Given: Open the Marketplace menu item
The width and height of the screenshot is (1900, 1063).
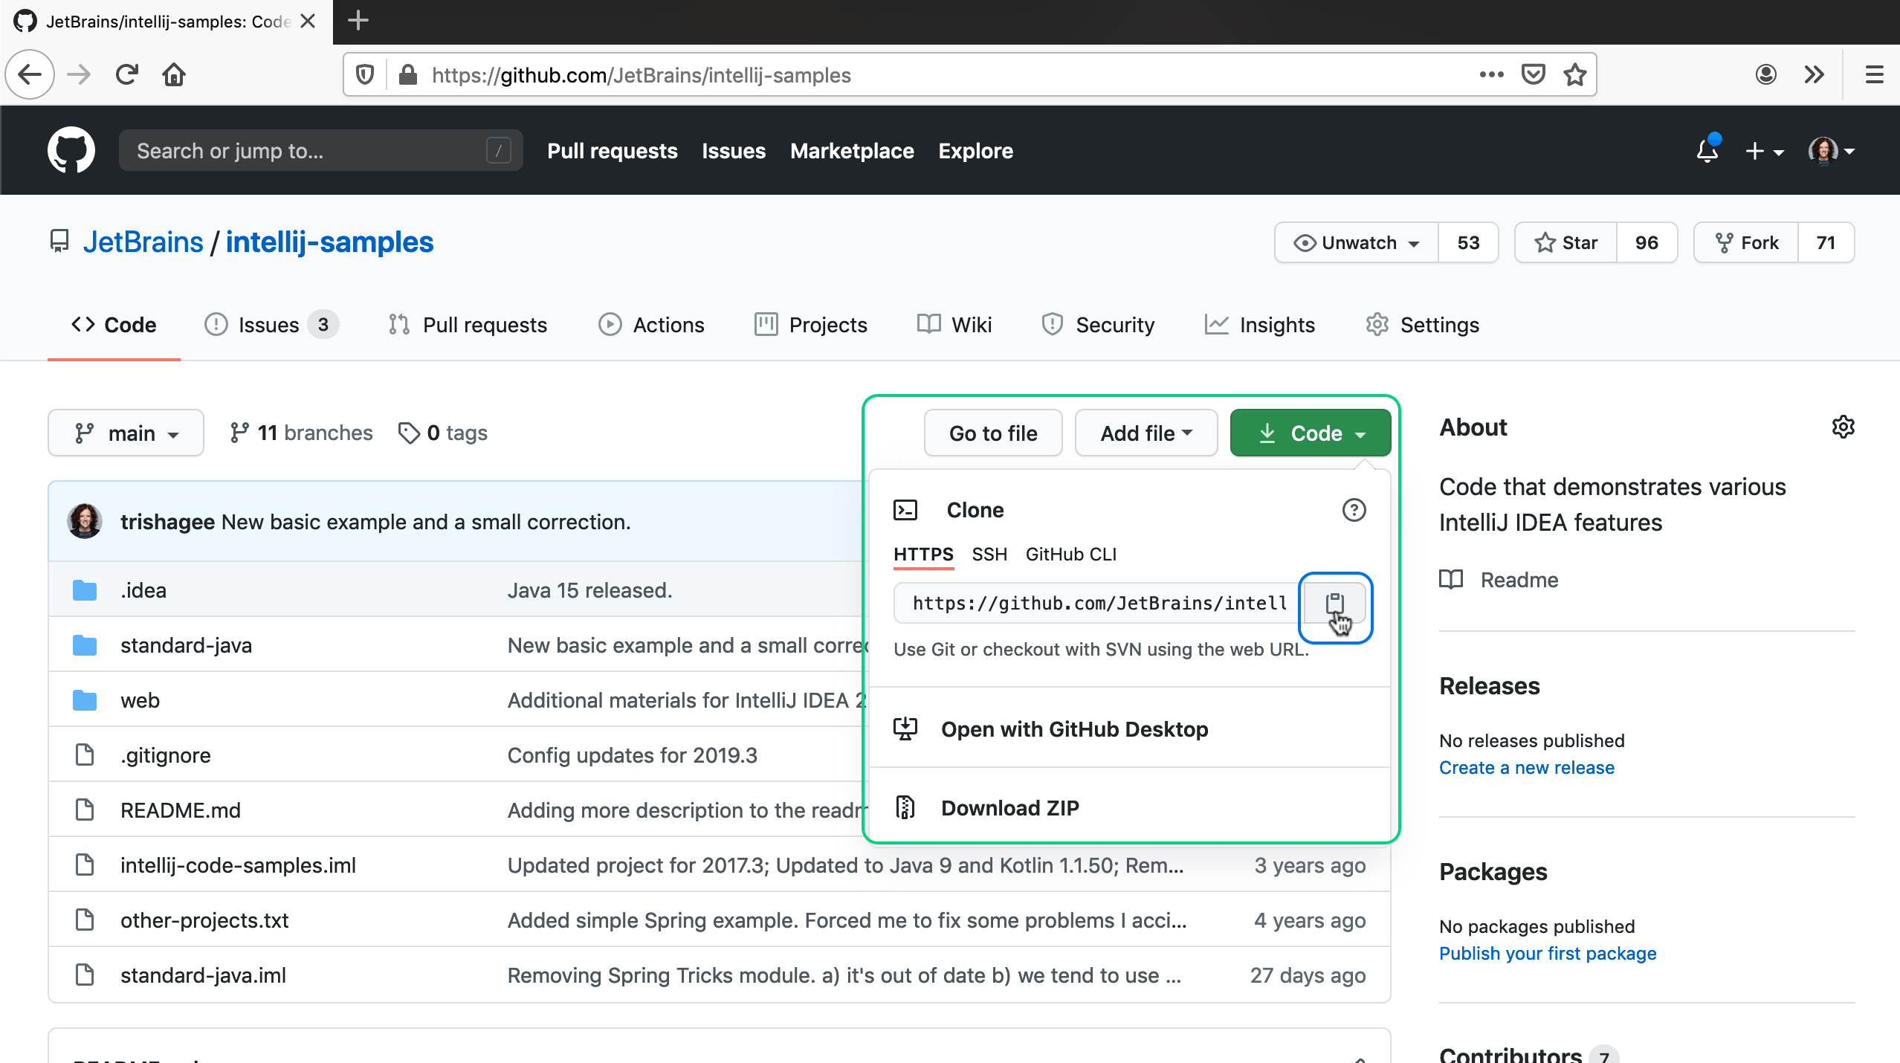Looking at the screenshot, I should coord(851,151).
